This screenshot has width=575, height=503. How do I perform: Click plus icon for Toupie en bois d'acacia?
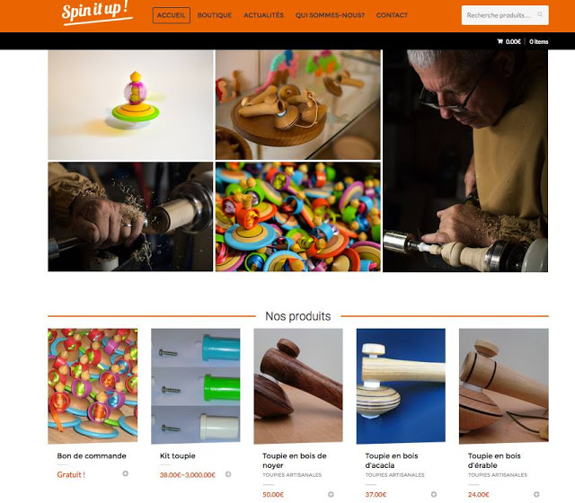pyautogui.click(x=434, y=494)
